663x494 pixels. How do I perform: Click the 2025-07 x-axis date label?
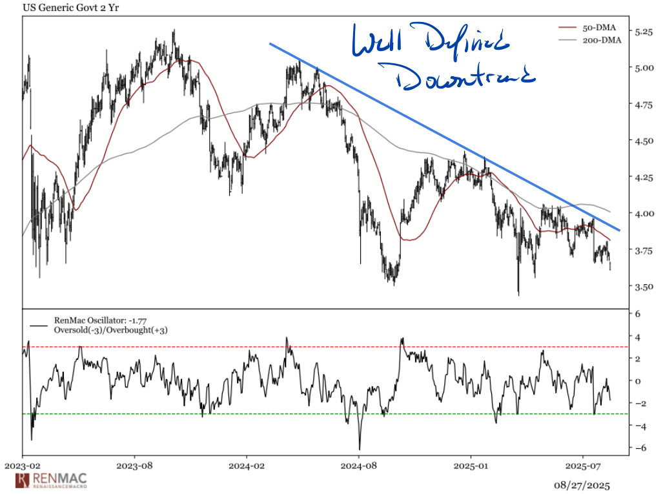tap(583, 465)
